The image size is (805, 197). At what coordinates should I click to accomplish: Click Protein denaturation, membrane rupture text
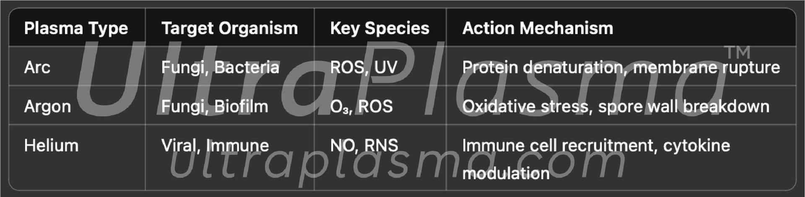pos(621,67)
